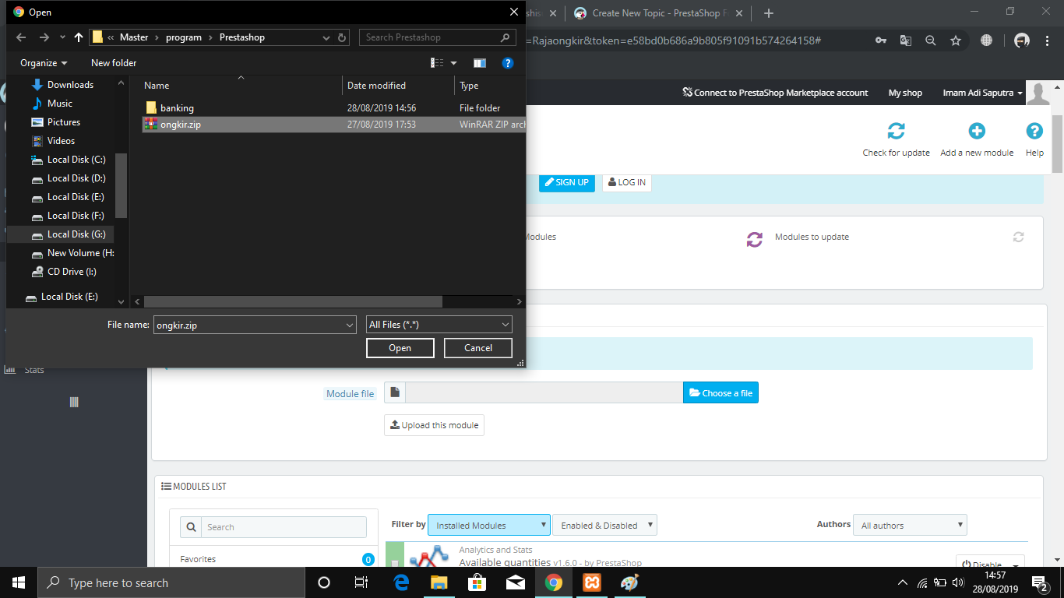This screenshot has height=598, width=1064.
Task: Open the Organize menu
Action: point(44,63)
